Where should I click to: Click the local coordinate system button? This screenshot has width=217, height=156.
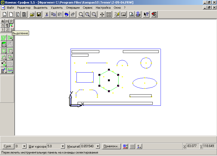point(139,146)
